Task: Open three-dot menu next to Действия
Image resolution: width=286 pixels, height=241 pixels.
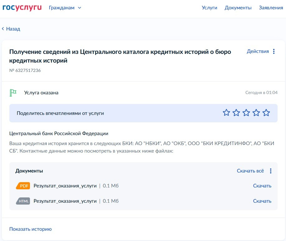Action: coord(274,51)
